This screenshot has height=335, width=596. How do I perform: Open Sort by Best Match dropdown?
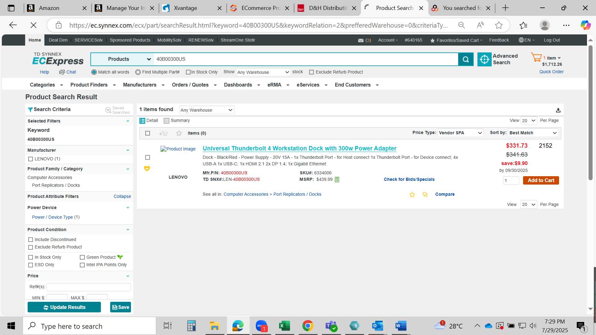(x=533, y=133)
